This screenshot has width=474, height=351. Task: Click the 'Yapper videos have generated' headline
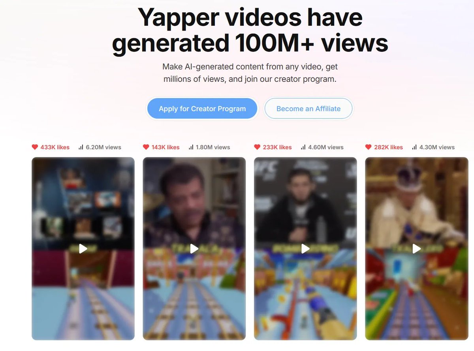pos(250,30)
